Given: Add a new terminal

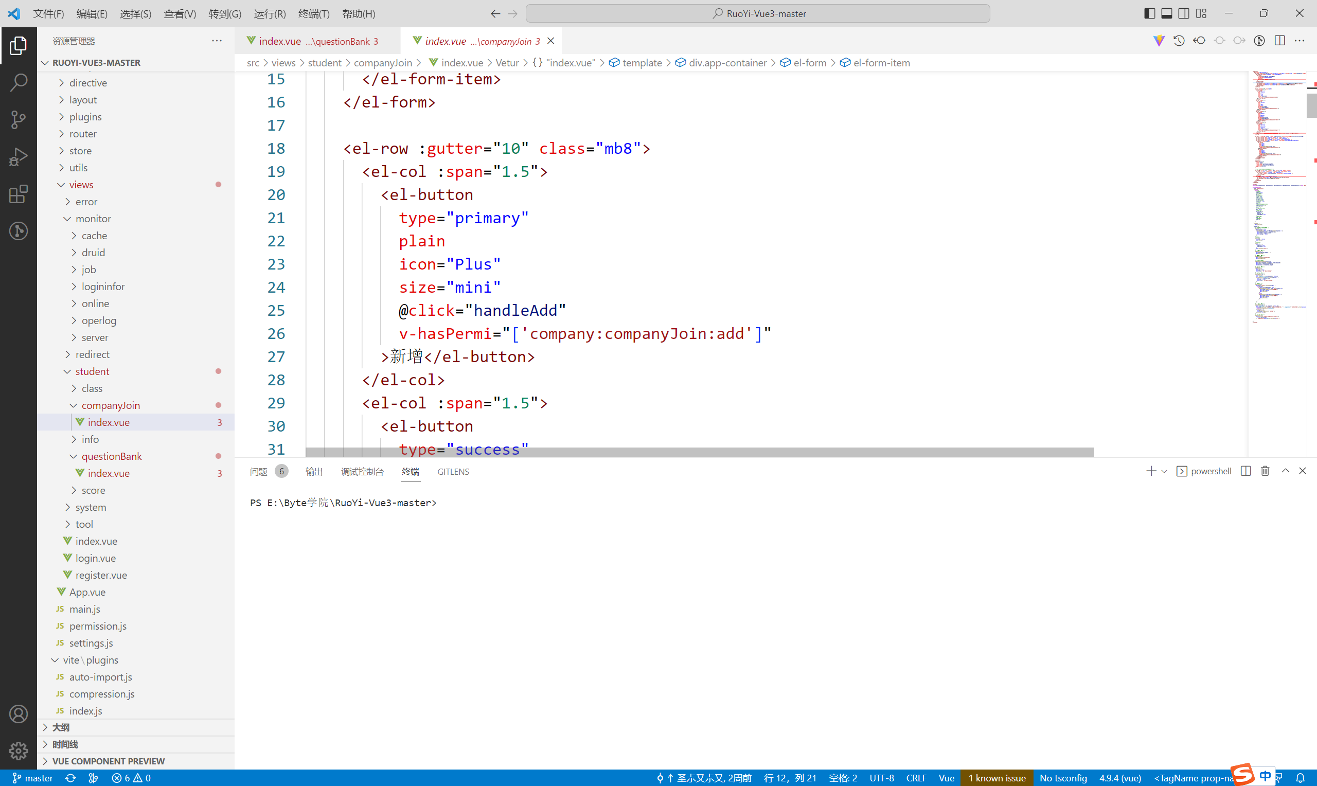Looking at the screenshot, I should coord(1151,471).
